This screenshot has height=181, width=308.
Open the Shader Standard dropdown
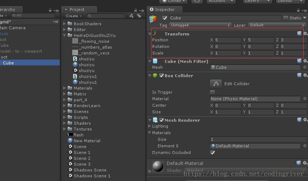tap(245, 170)
